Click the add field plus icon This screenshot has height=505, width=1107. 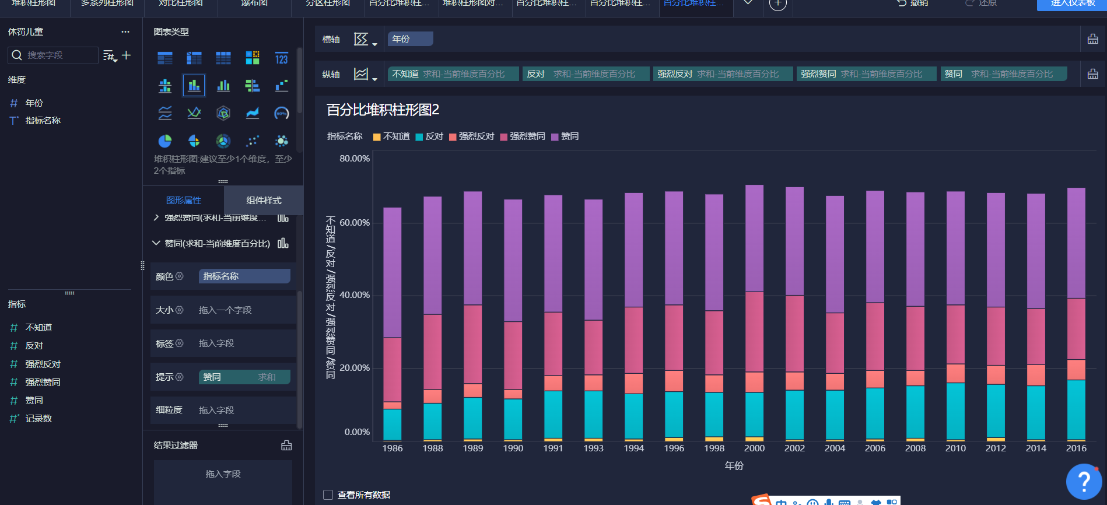tap(126, 55)
